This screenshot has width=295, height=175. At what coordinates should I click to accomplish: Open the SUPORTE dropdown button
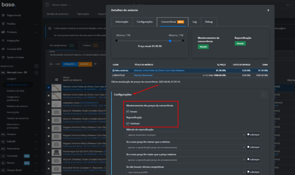click(85, 64)
